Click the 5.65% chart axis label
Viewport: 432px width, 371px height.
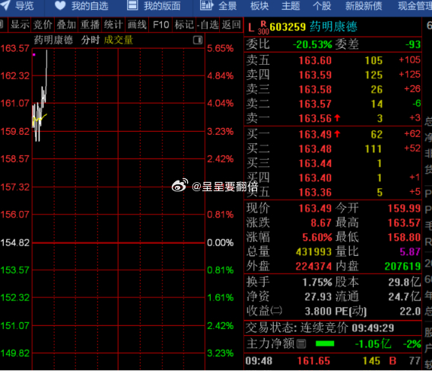point(221,49)
